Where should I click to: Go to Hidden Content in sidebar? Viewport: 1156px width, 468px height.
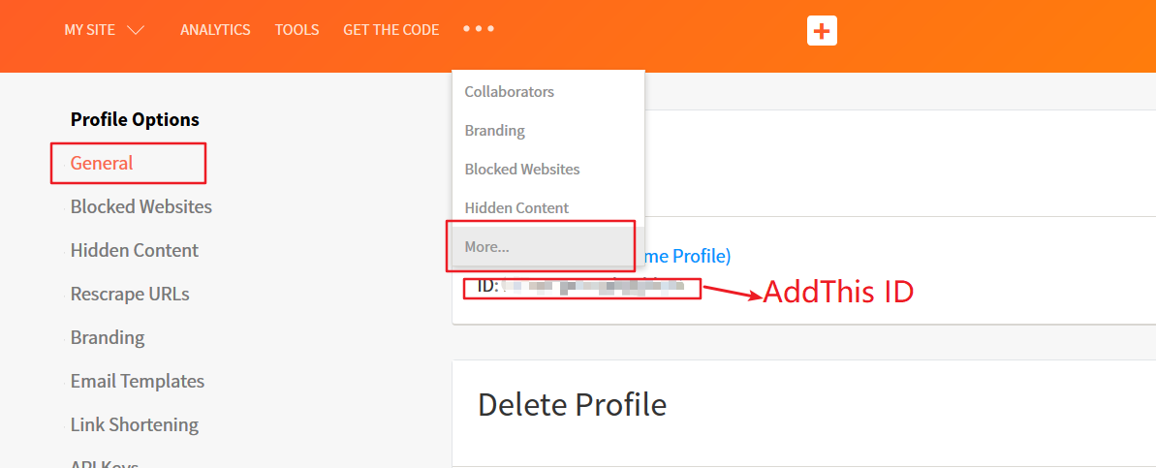(x=134, y=250)
